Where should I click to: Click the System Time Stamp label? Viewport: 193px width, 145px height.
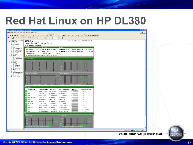pos(73,41)
